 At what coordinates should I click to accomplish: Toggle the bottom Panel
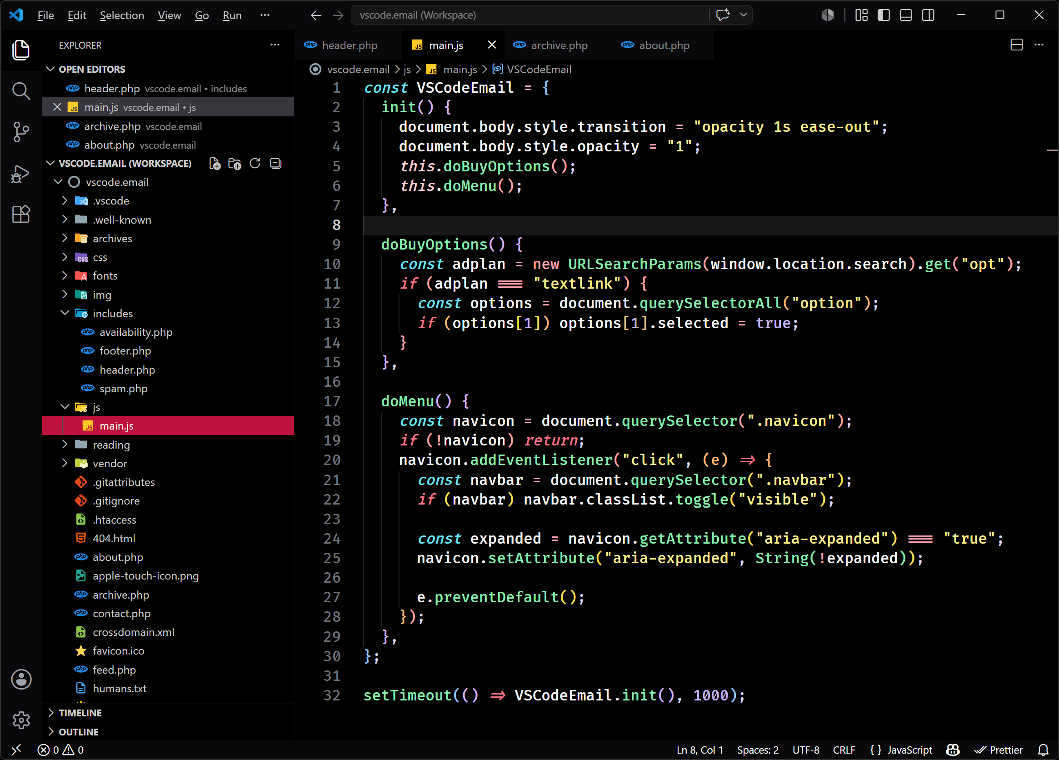coord(906,15)
